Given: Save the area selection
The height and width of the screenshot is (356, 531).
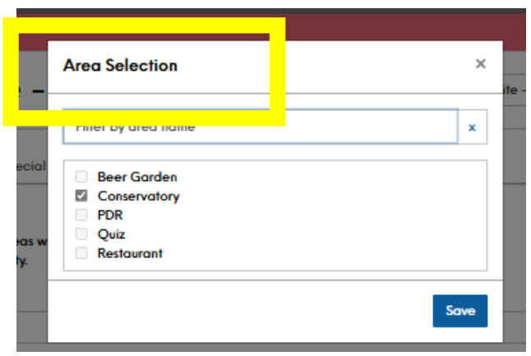Looking at the screenshot, I should pos(460,311).
